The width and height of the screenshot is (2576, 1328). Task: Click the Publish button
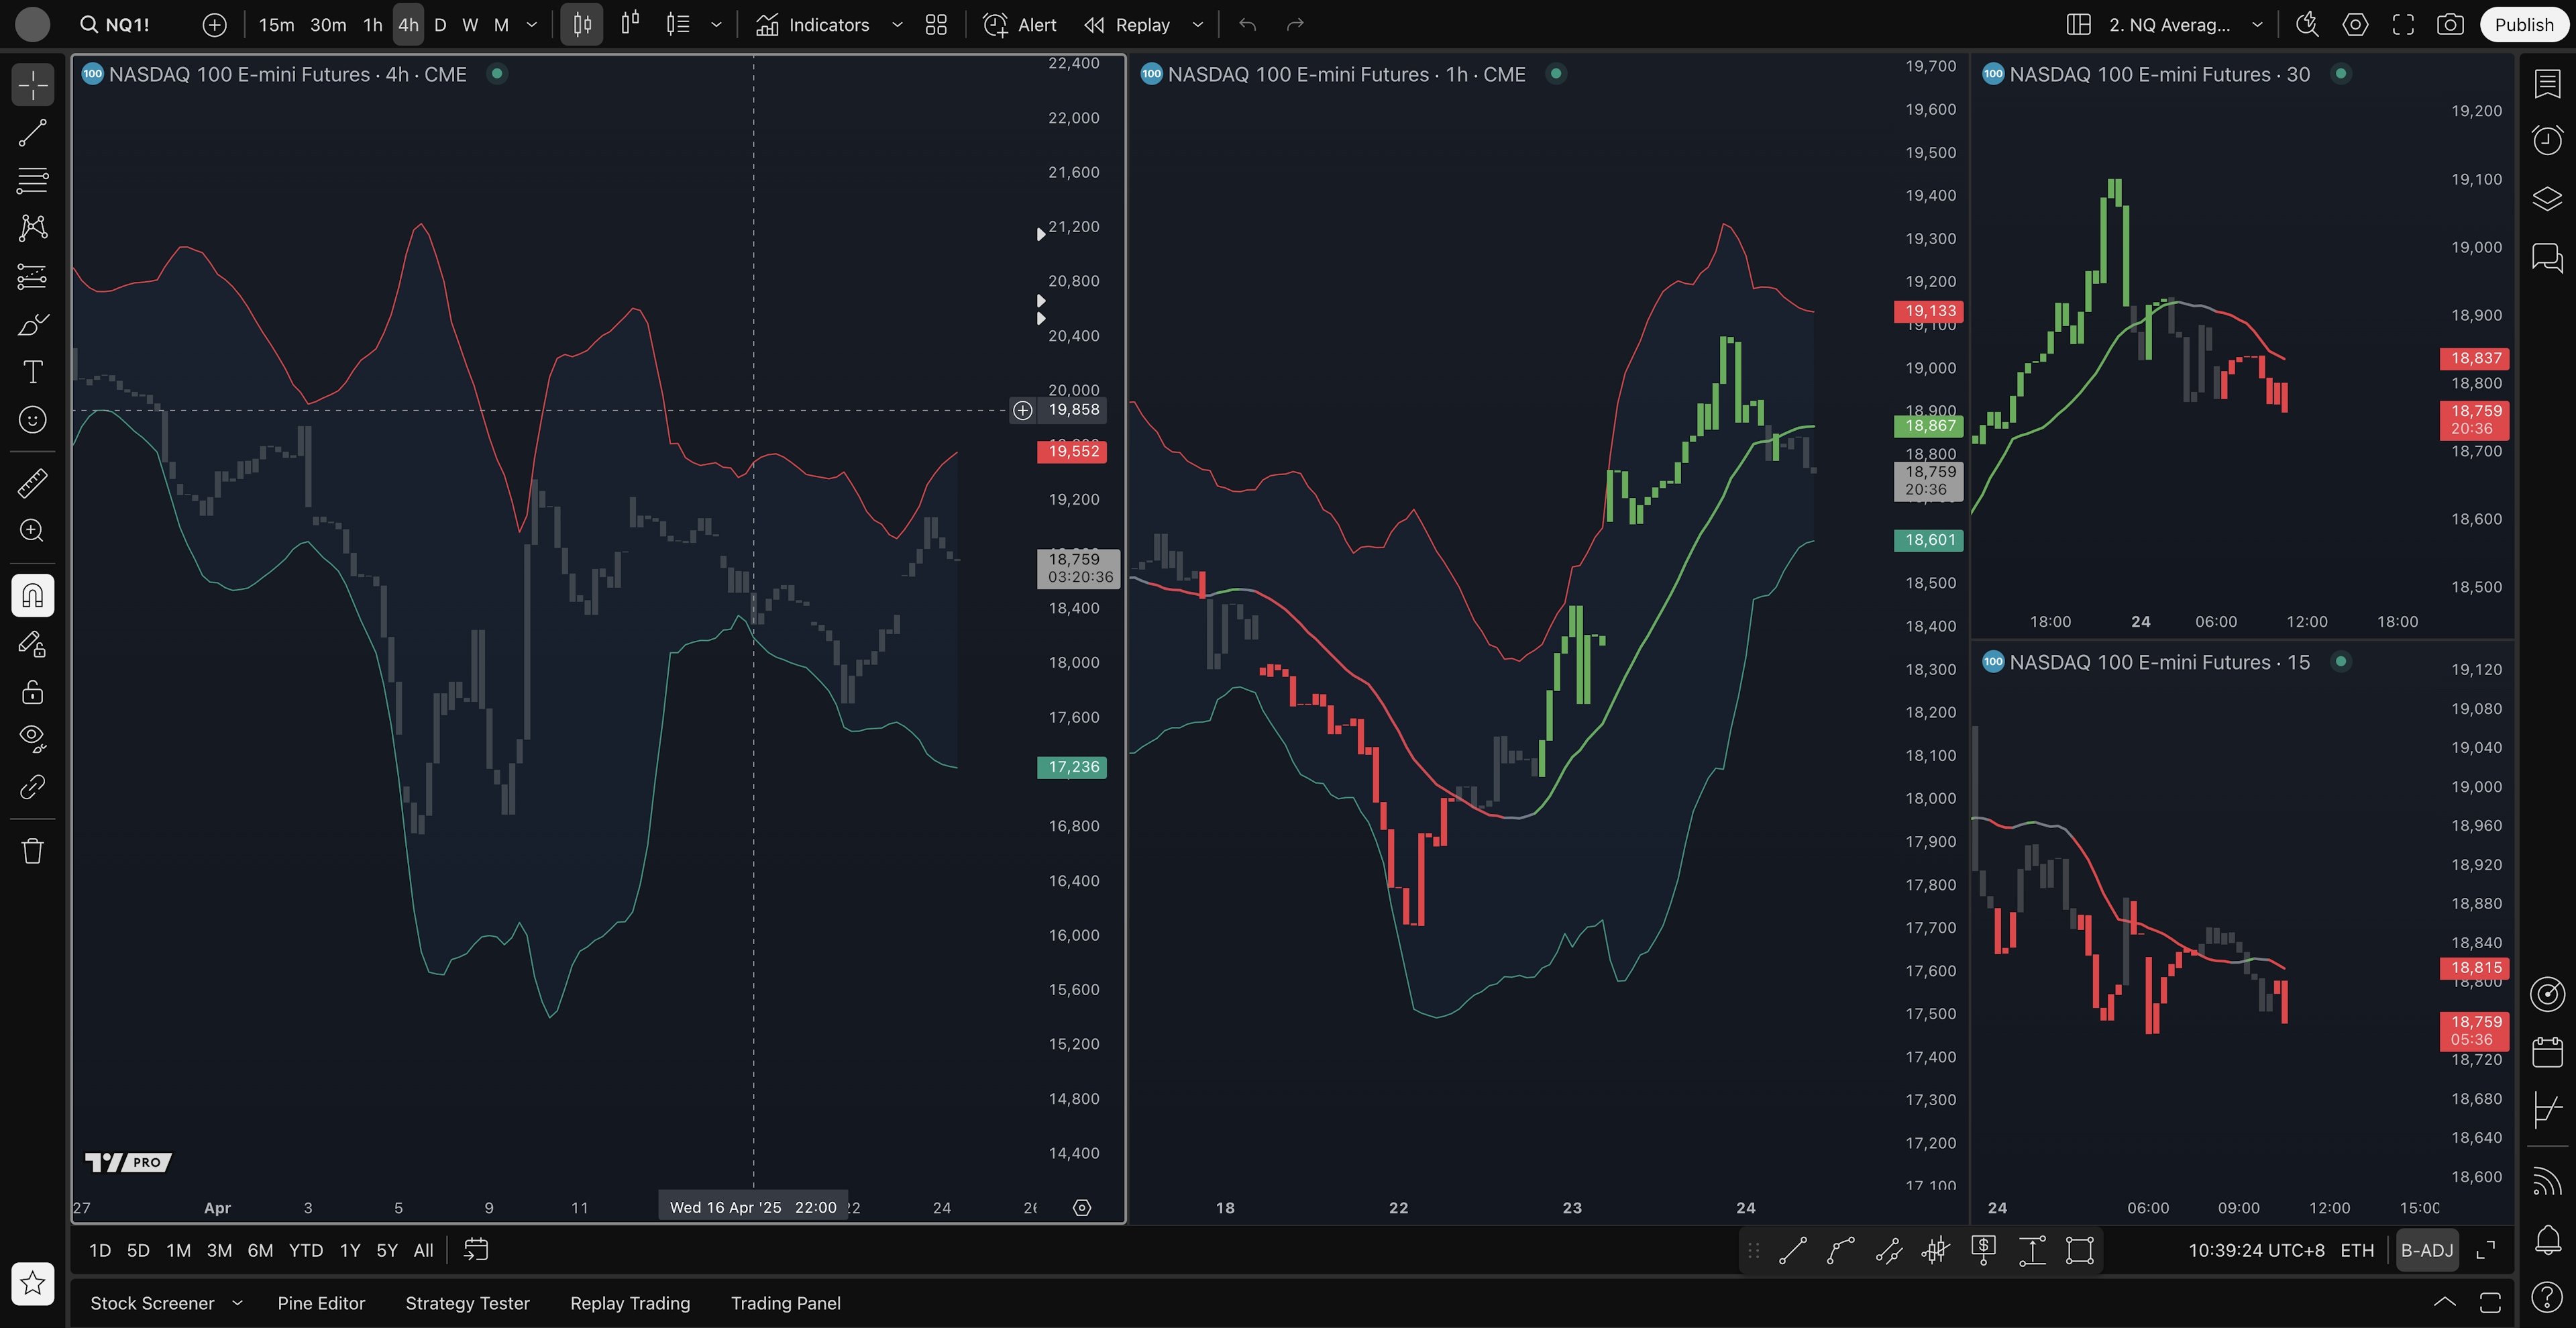(2523, 25)
